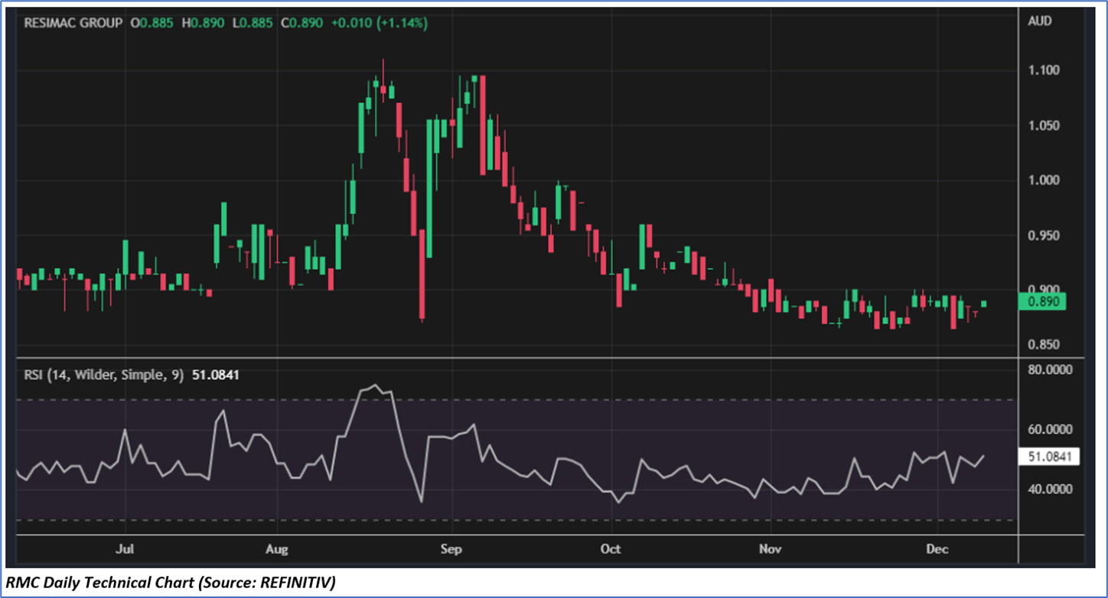Click the green 0.890 current price tag
The height and width of the screenshot is (598, 1108).
[x=1042, y=302]
